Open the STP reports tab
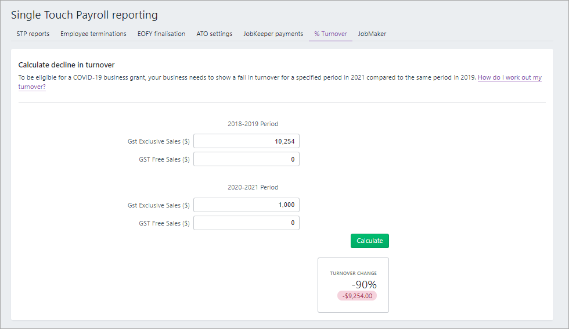The width and height of the screenshot is (569, 329). [33, 34]
